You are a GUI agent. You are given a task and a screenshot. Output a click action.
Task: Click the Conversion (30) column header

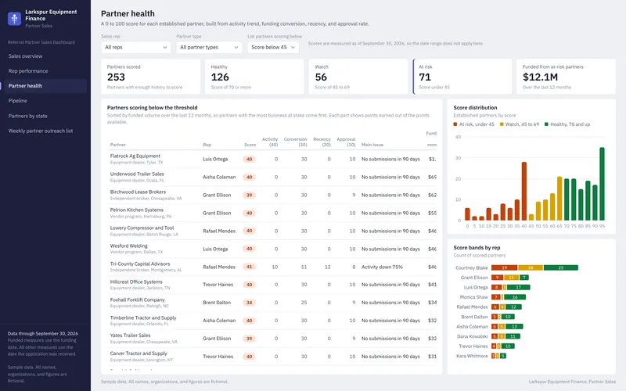[296, 142]
